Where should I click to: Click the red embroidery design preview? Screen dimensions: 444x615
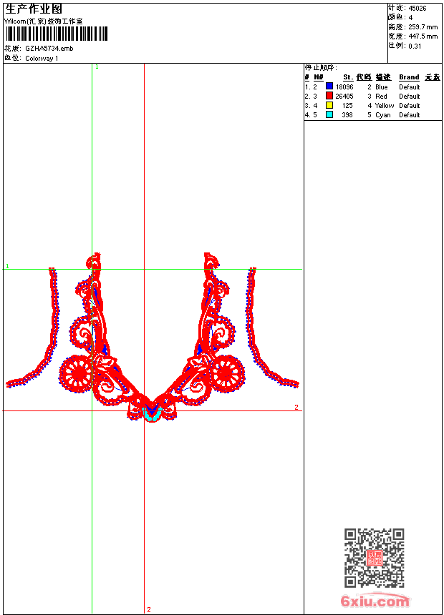pos(152,338)
